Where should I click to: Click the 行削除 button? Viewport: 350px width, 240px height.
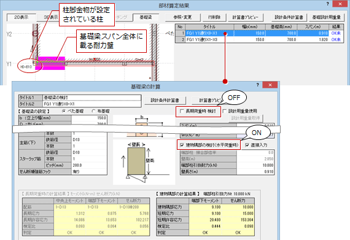(214, 17)
